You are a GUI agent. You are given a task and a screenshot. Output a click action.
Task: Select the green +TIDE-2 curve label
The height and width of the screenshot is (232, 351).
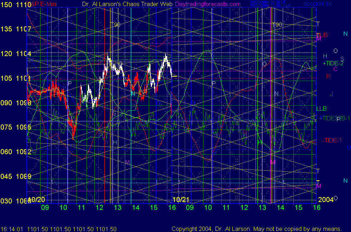tap(333, 63)
